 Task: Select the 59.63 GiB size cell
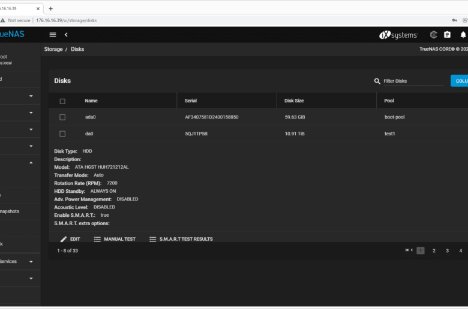(295, 117)
